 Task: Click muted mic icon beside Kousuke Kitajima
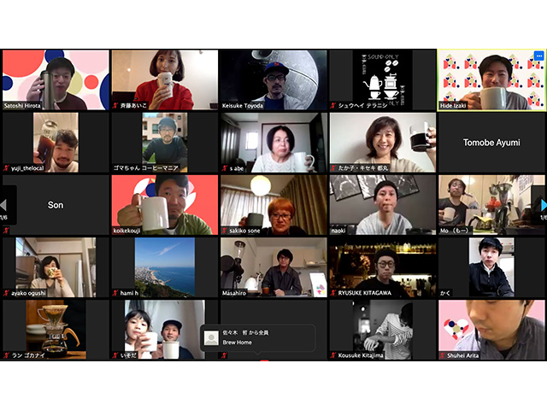tap(333, 354)
